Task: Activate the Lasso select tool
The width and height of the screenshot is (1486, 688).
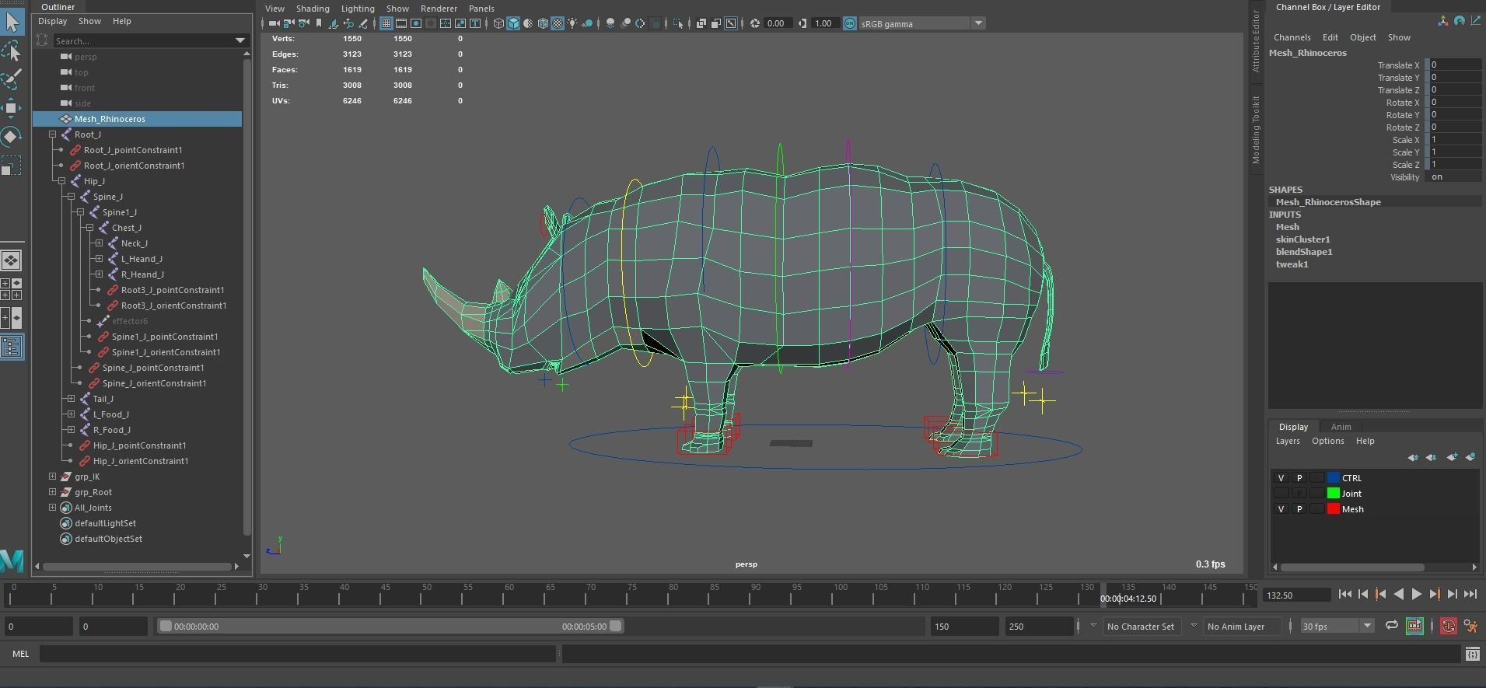Action: coord(12,51)
